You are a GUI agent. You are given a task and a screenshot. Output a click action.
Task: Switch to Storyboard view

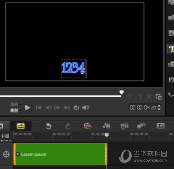1,126
